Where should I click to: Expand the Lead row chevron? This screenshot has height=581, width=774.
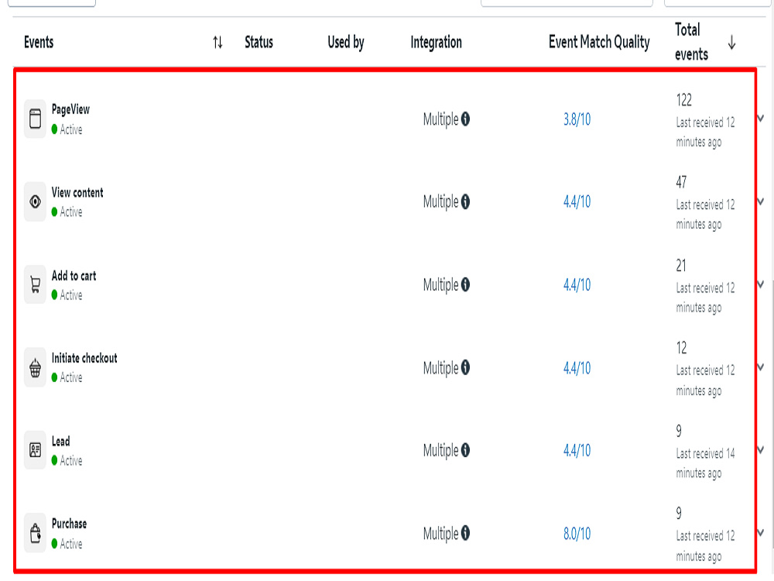(761, 449)
